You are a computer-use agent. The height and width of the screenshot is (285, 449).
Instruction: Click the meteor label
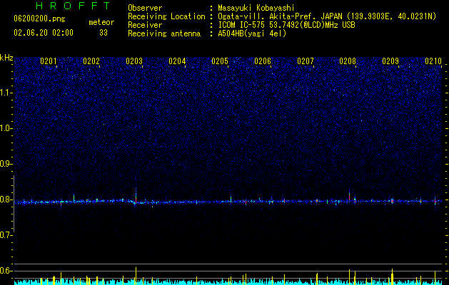coord(101,22)
